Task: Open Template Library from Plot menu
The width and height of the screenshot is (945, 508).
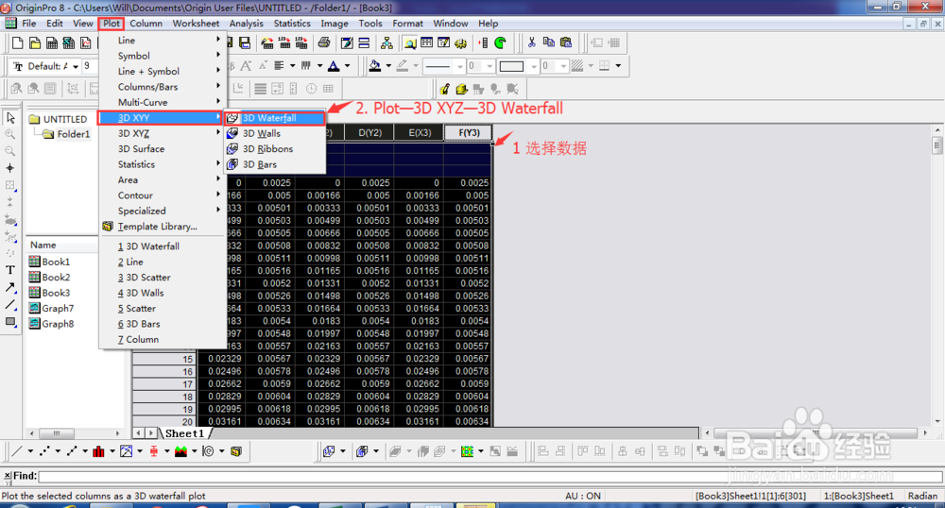Action: coord(163,227)
